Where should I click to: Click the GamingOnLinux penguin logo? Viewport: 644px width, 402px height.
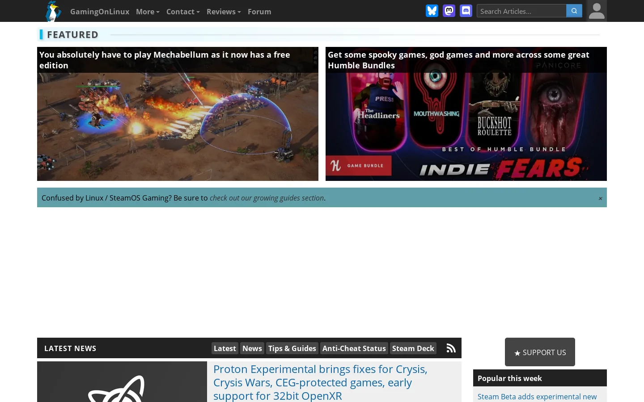coord(53,11)
